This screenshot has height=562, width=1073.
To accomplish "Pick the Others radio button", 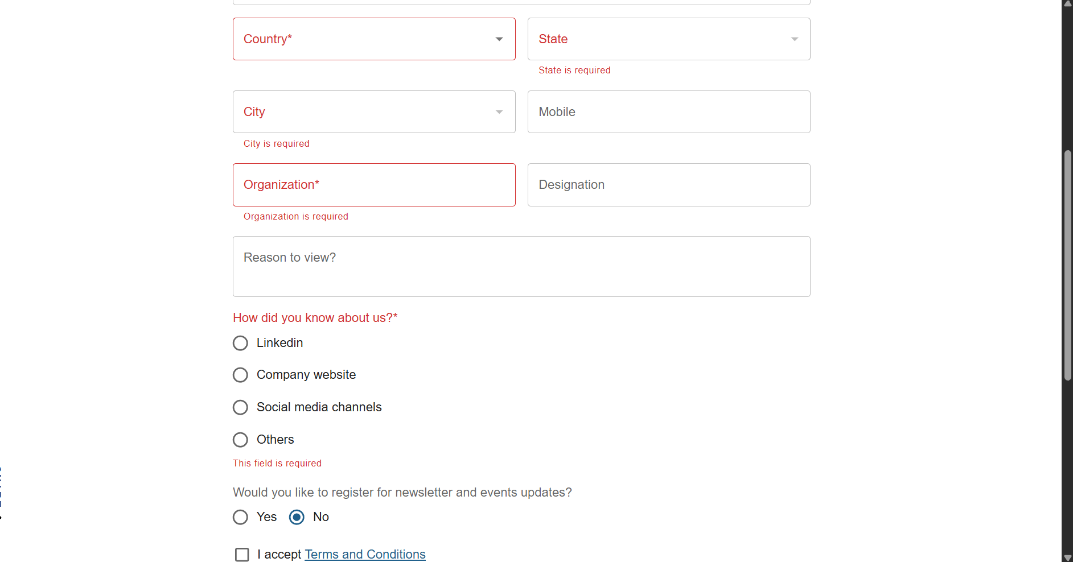I will (x=240, y=440).
